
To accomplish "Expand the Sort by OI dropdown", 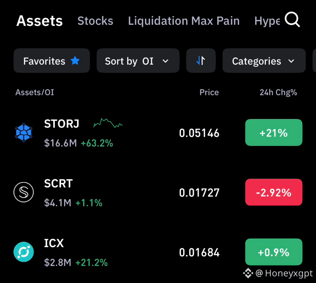I will pyautogui.click(x=138, y=61).
